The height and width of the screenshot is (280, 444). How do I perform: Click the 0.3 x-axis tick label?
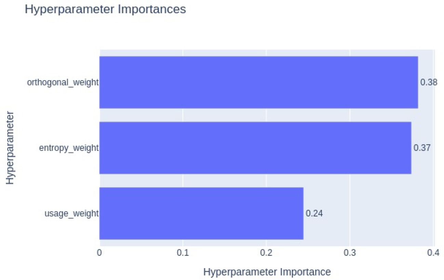point(350,253)
